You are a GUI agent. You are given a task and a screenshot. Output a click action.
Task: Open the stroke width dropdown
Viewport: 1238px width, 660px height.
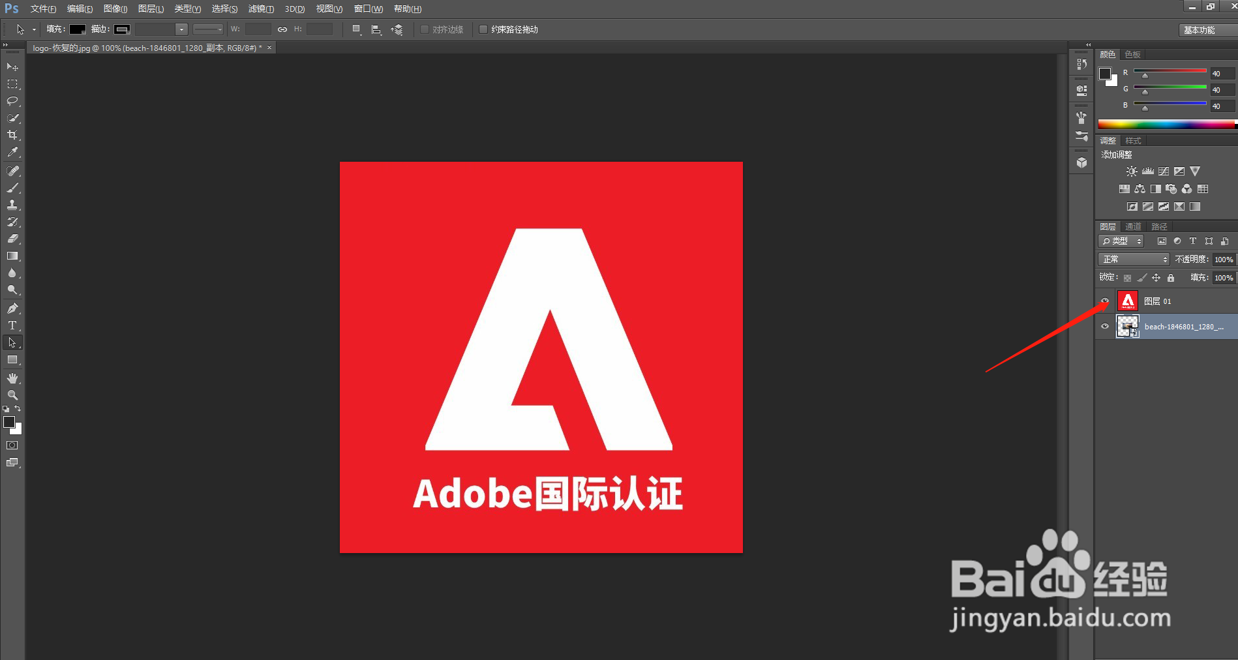click(182, 29)
